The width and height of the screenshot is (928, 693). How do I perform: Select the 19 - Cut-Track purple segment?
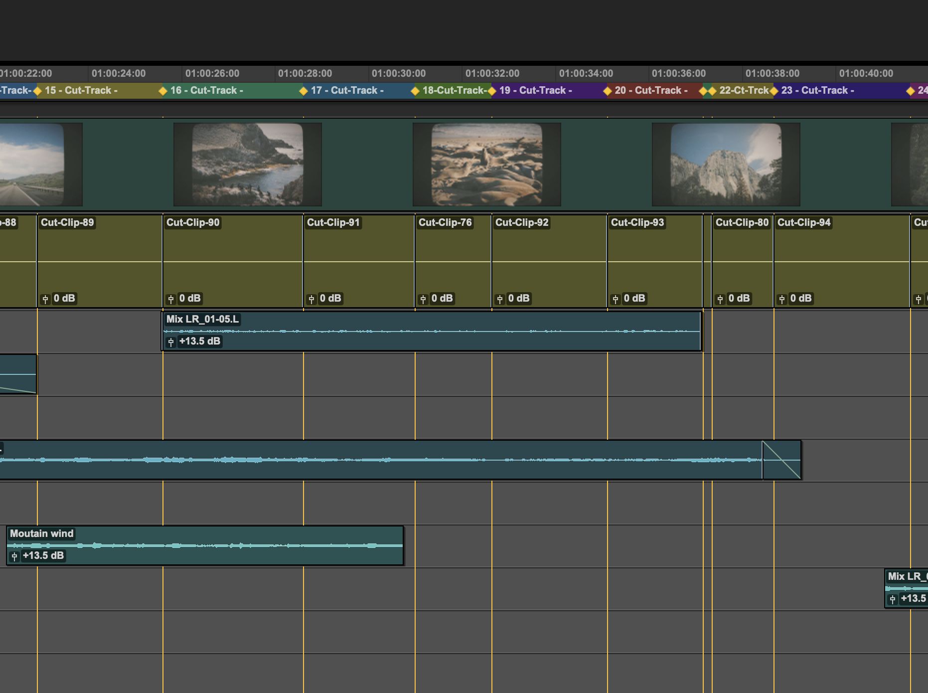(550, 91)
